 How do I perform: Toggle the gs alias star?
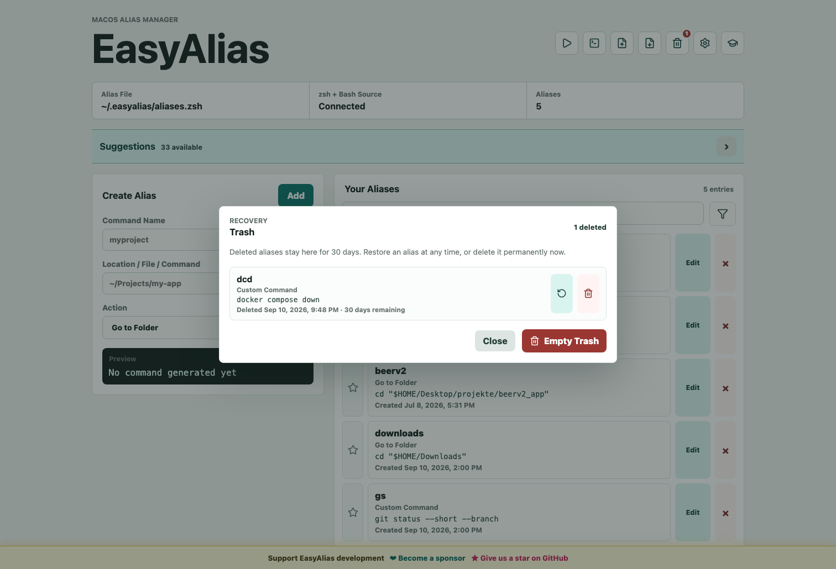pyautogui.click(x=353, y=513)
